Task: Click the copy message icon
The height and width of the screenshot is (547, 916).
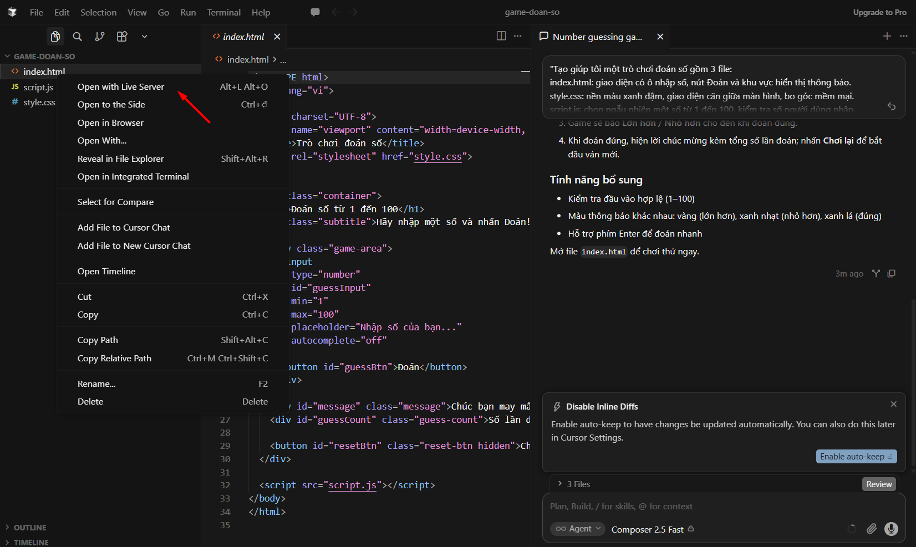Action: click(892, 273)
